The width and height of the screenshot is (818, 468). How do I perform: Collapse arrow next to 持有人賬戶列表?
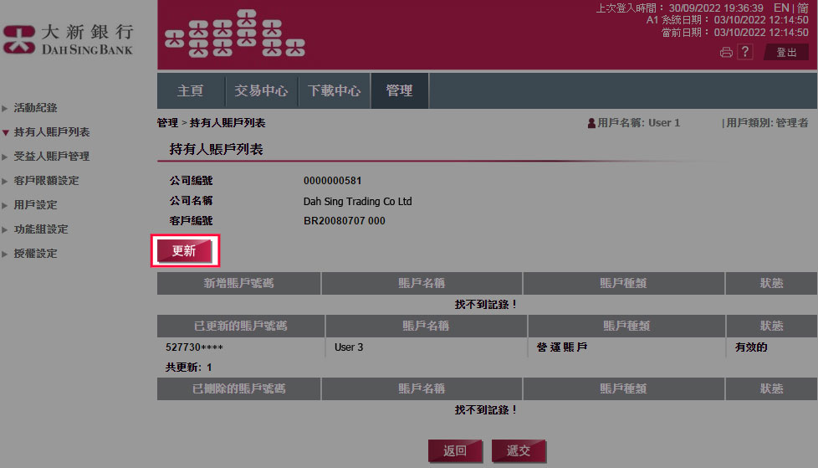5,132
